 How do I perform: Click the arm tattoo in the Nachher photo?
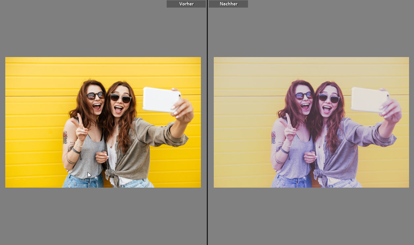click(x=274, y=137)
